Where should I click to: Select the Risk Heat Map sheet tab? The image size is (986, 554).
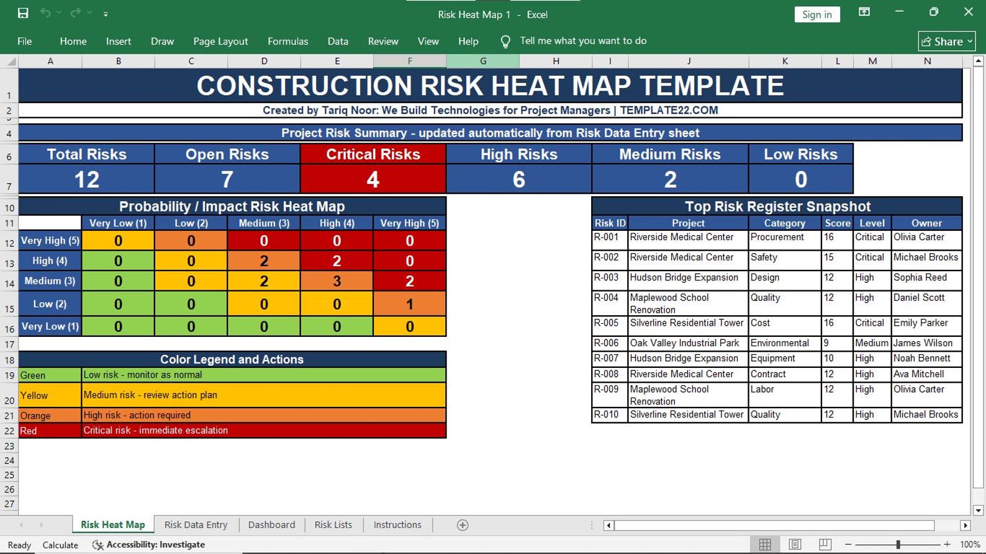(x=112, y=525)
